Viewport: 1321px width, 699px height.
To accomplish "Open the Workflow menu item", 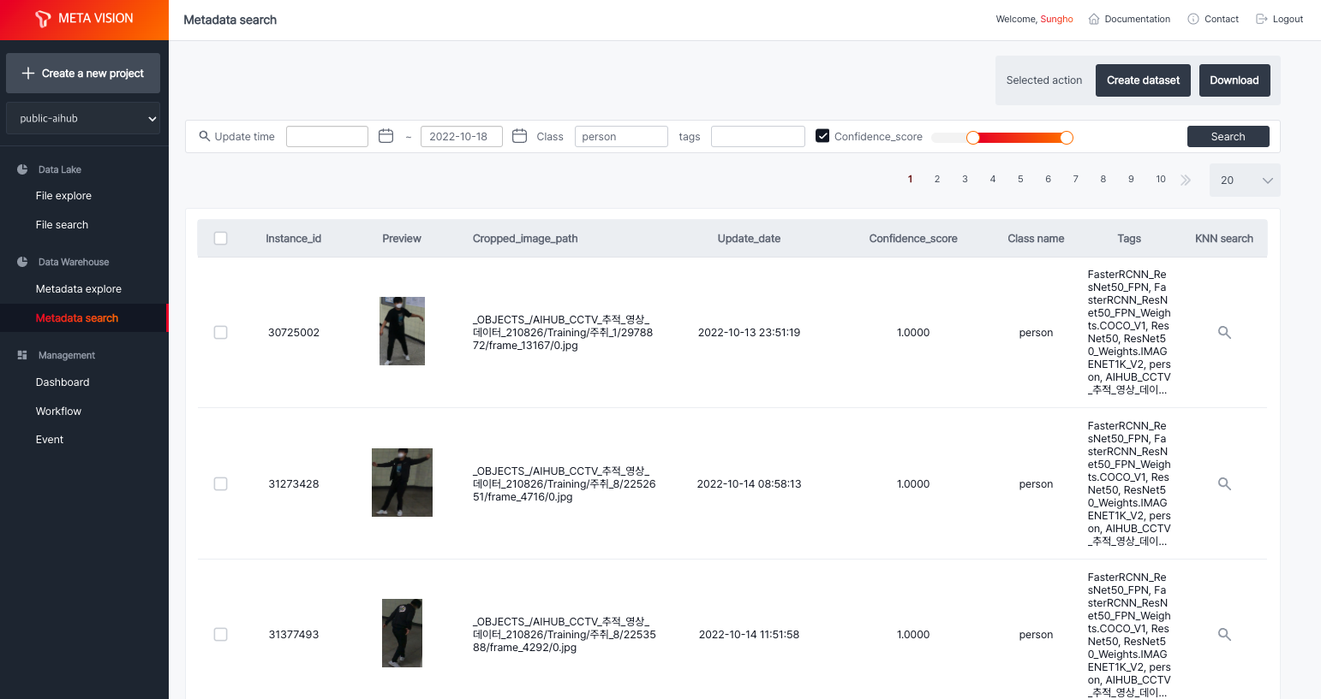I will click(x=58, y=412).
